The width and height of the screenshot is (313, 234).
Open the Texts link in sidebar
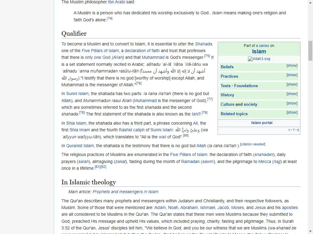(x=226, y=86)
